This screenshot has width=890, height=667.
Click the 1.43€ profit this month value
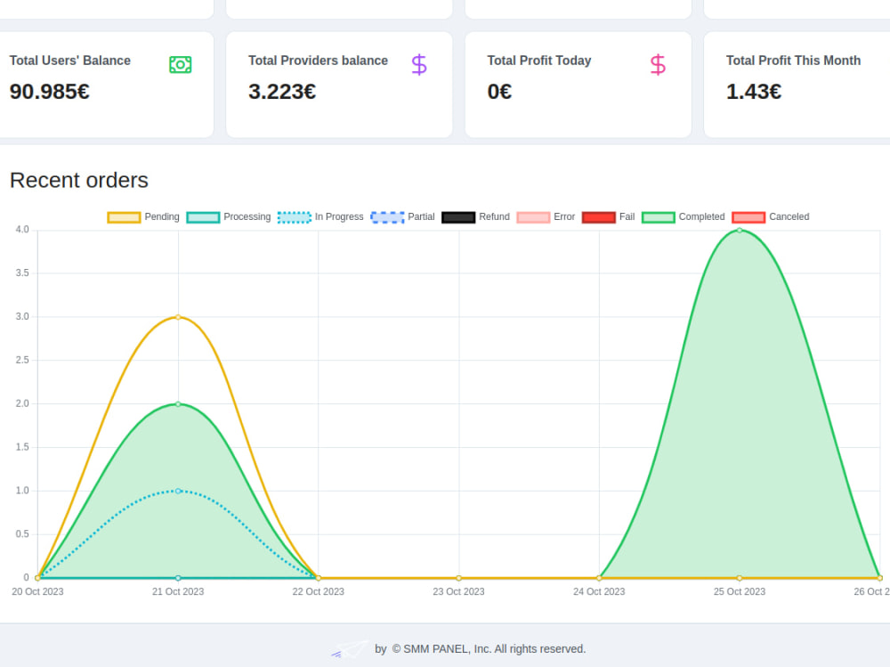pos(754,92)
